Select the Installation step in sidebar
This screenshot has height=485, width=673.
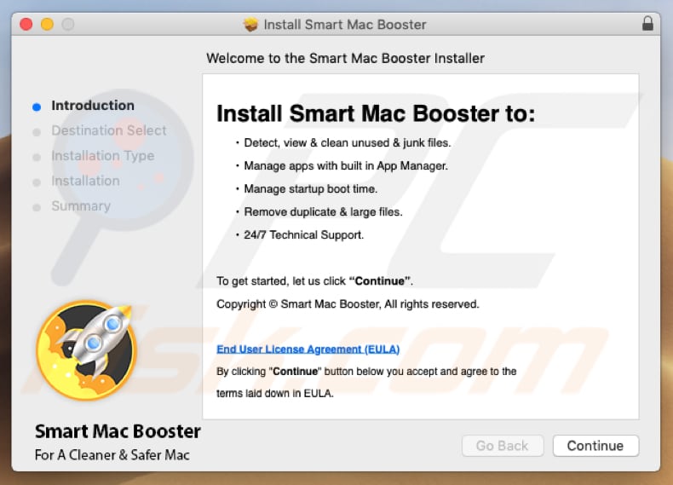click(x=85, y=181)
